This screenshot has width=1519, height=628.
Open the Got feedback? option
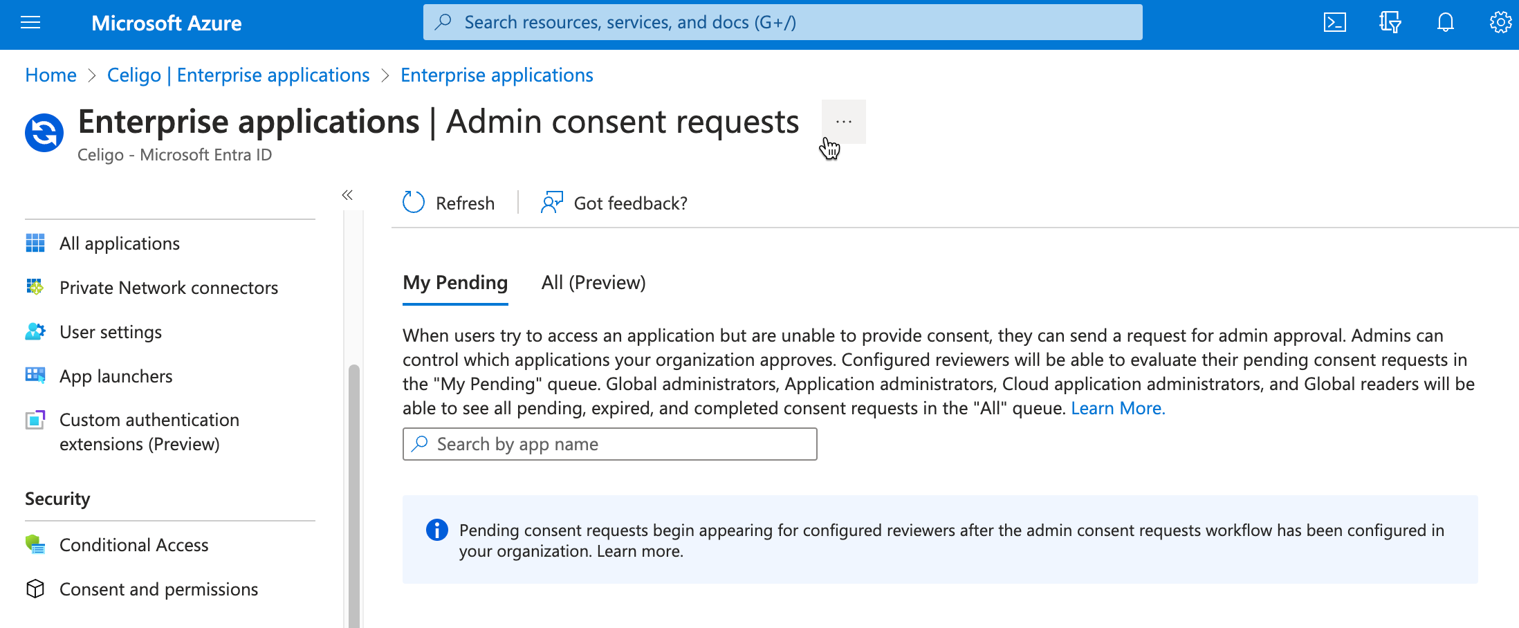(614, 203)
